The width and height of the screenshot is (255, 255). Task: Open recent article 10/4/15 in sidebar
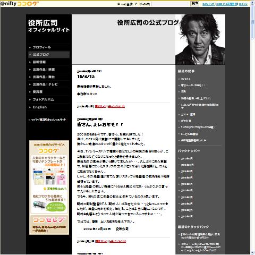[185, 79]
